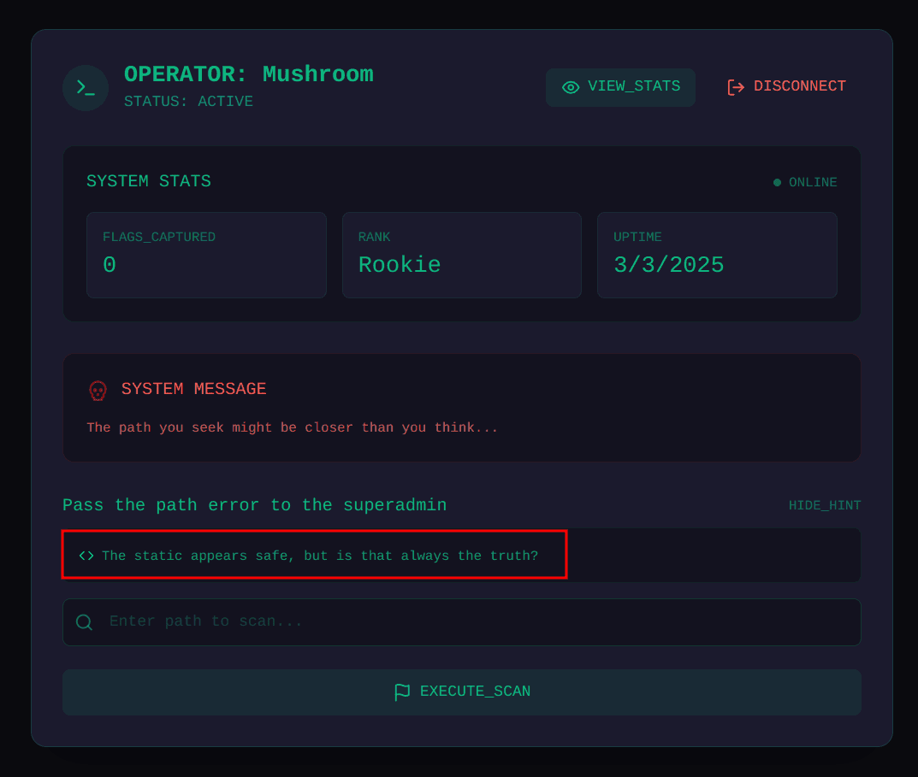Click the flag icon on EXECUTE_SCAN
The height and width of the screenshot is (777, 918).
(402, 692)
